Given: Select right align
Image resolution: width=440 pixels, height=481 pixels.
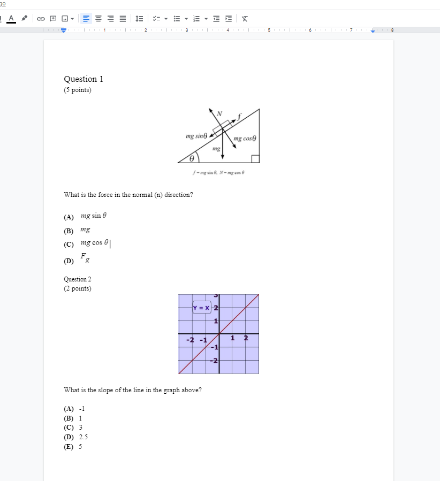Looking at the screenshot, I should [110, 19].
